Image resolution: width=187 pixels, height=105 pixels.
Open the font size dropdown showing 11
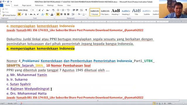(37, 10)
